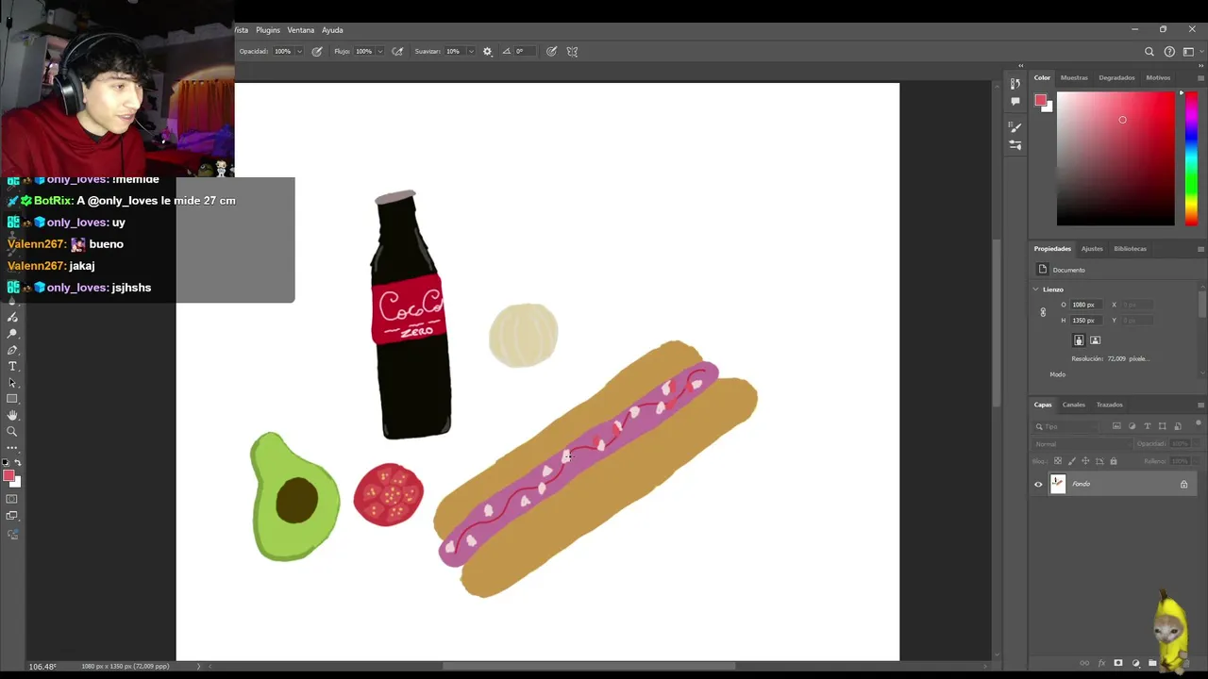Open the Opacidad dropdown arrow
This screenshot has width=1208, height=679.
299,51
